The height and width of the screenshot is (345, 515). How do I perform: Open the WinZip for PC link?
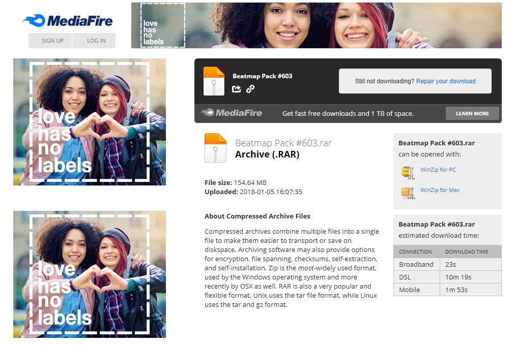[x=438, y=170]
